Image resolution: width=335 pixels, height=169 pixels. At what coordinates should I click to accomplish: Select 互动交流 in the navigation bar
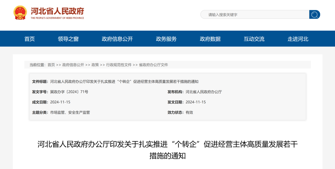254,39
